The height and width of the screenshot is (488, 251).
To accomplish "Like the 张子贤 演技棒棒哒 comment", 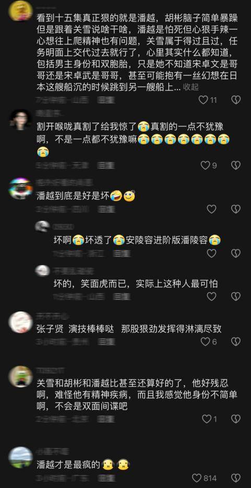I will (205, 342).
